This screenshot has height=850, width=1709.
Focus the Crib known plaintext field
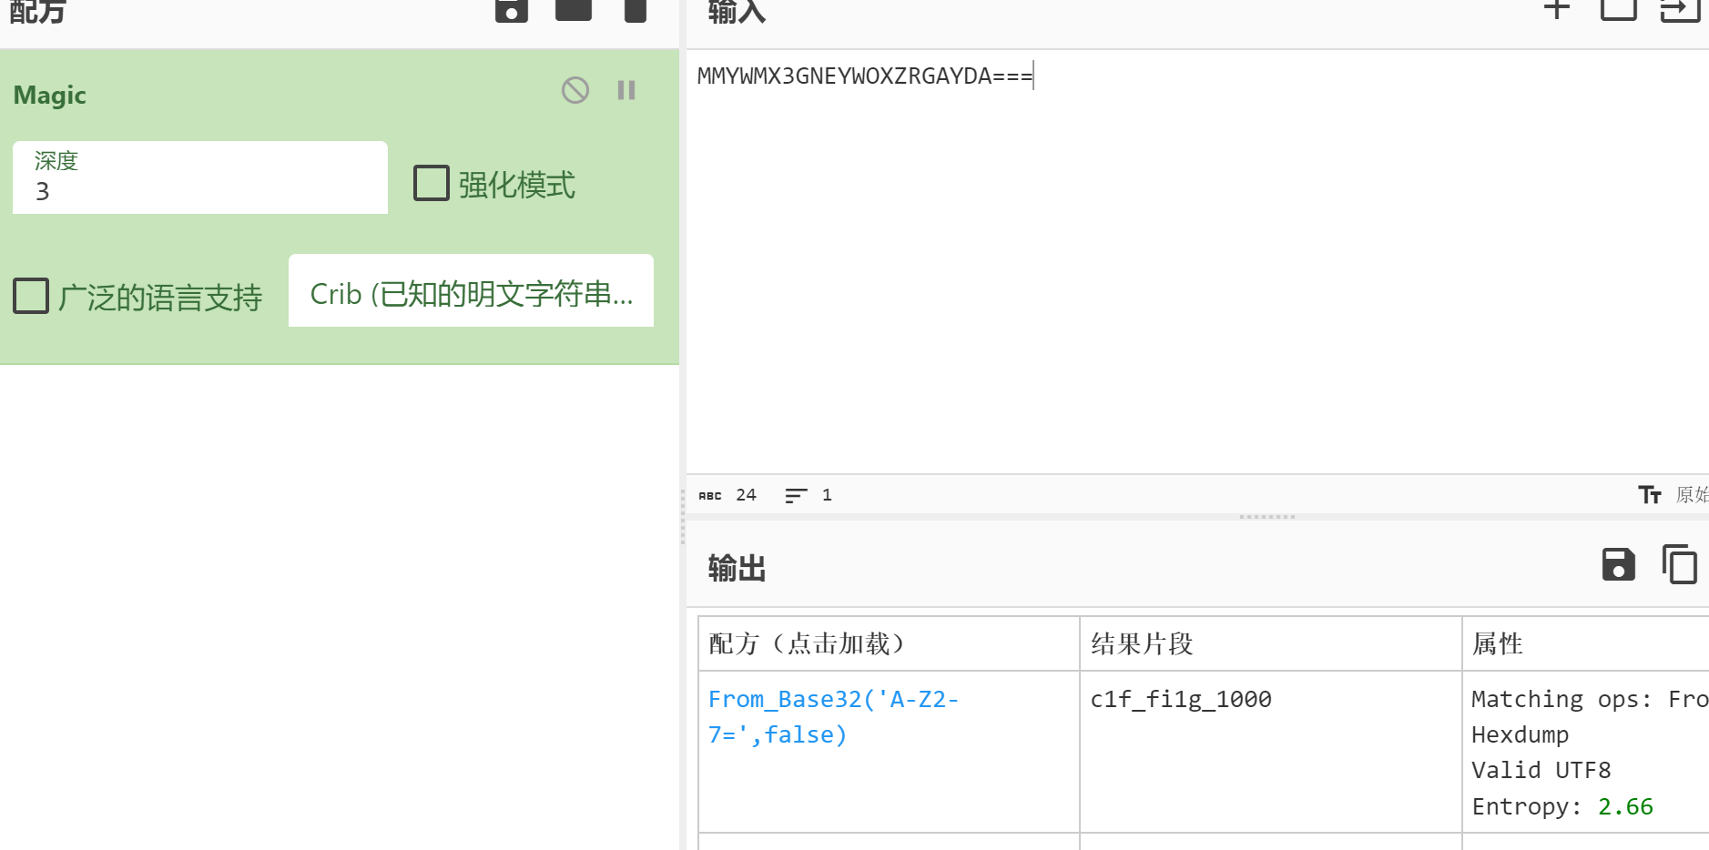tap(471, 290)
